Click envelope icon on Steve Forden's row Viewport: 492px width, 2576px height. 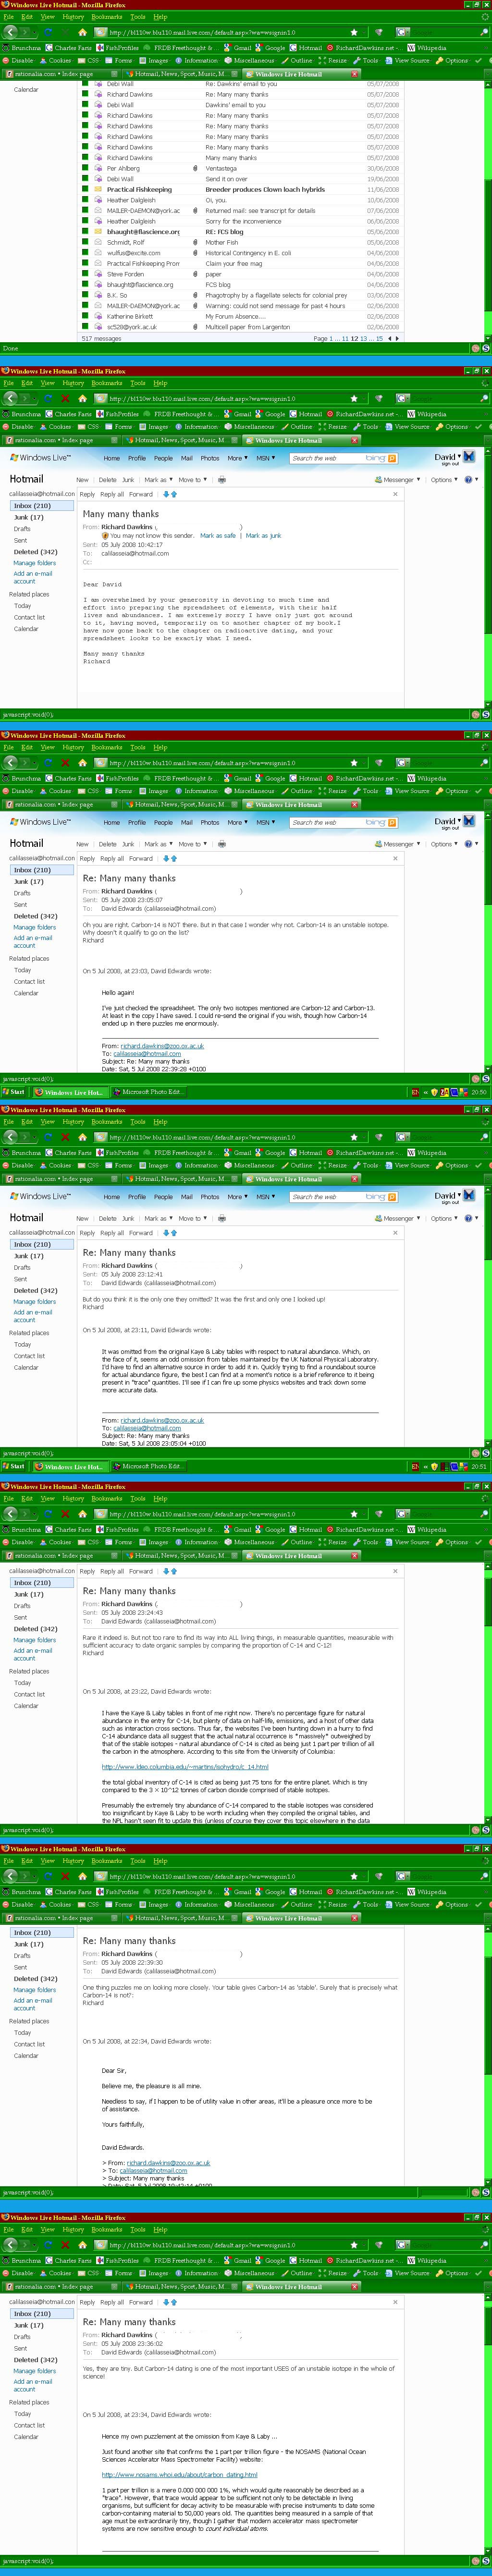click(99, 274)
